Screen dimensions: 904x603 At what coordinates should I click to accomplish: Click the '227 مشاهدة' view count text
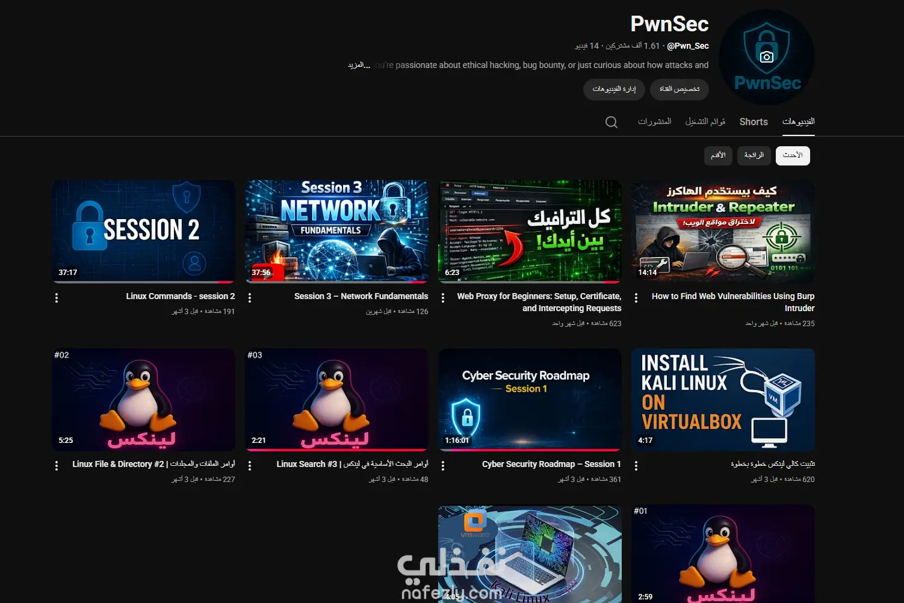[220, 480]
